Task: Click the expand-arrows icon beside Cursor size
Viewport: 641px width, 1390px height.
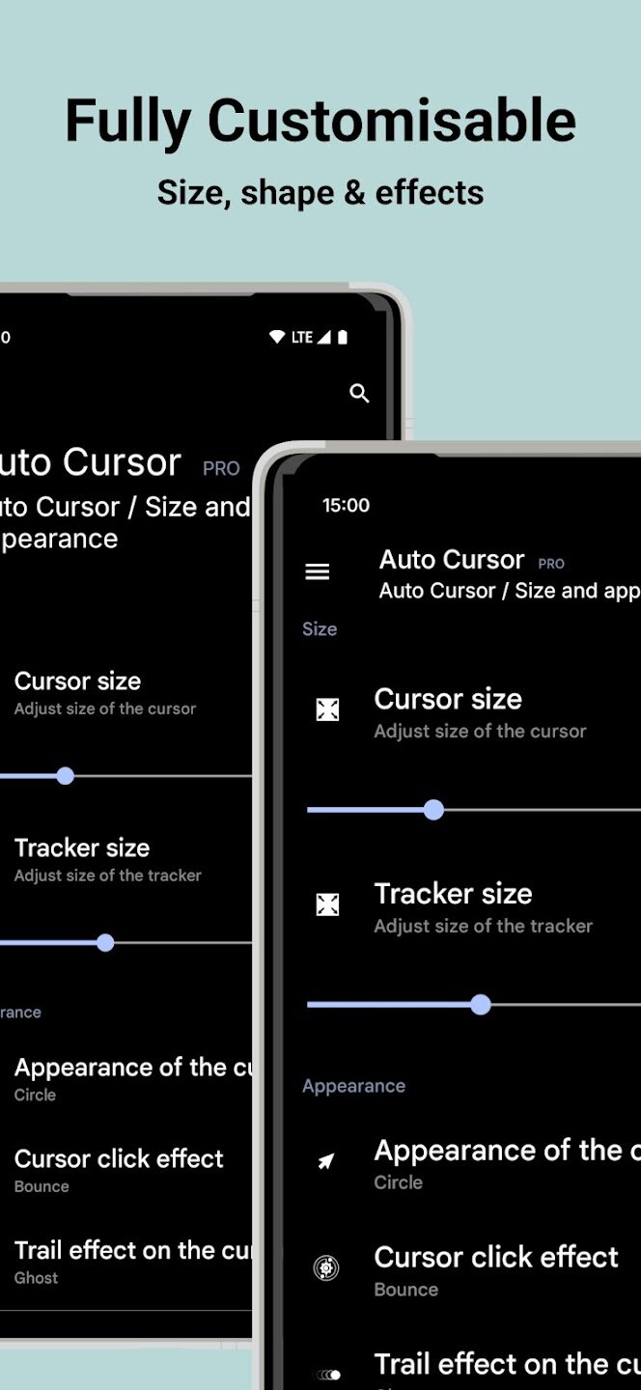Action: (x=328, y=710)
